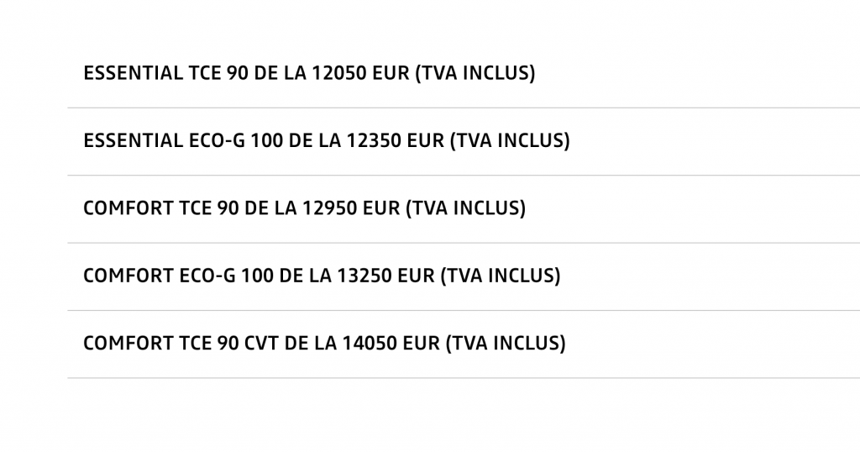The image size is (860, 452).
Task: Select the Essential version with ECO-G engine
Action: (x=327, y=140)
